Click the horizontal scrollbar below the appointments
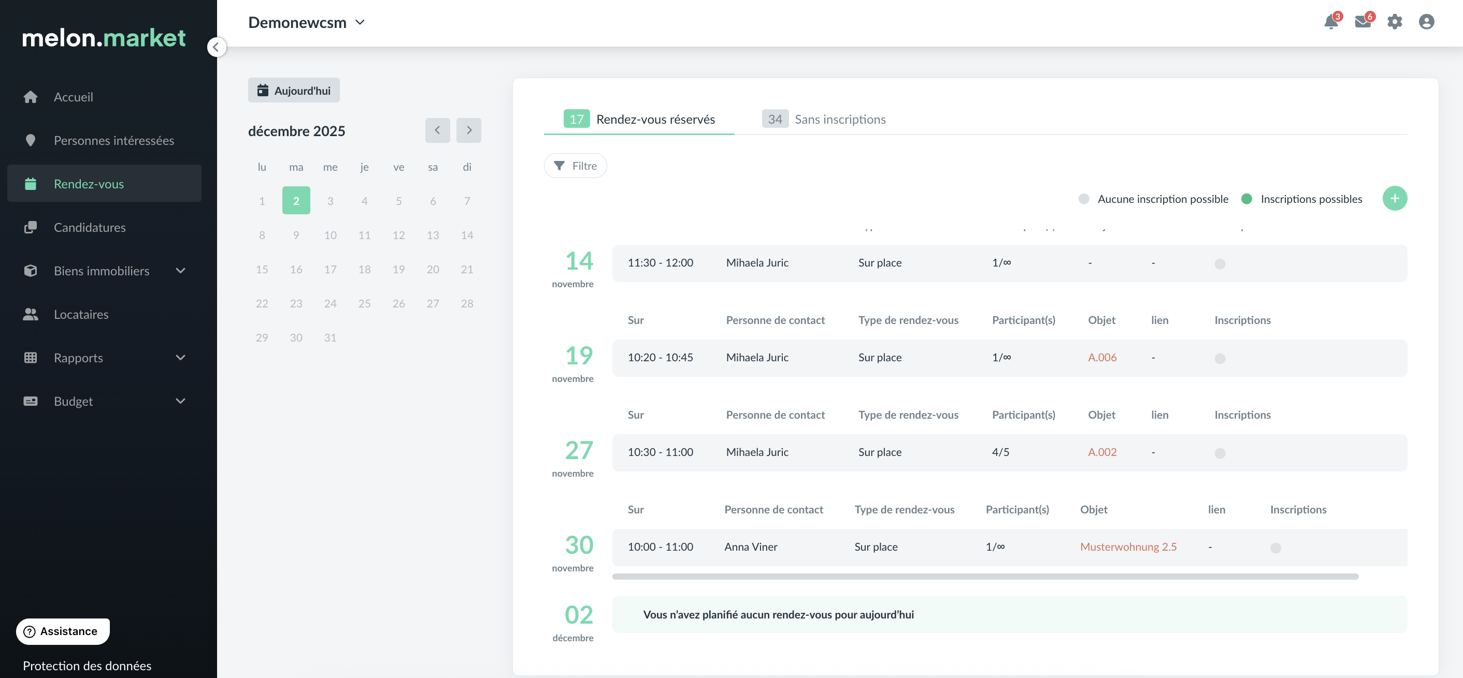1463x678 pixels. (985, 577)
